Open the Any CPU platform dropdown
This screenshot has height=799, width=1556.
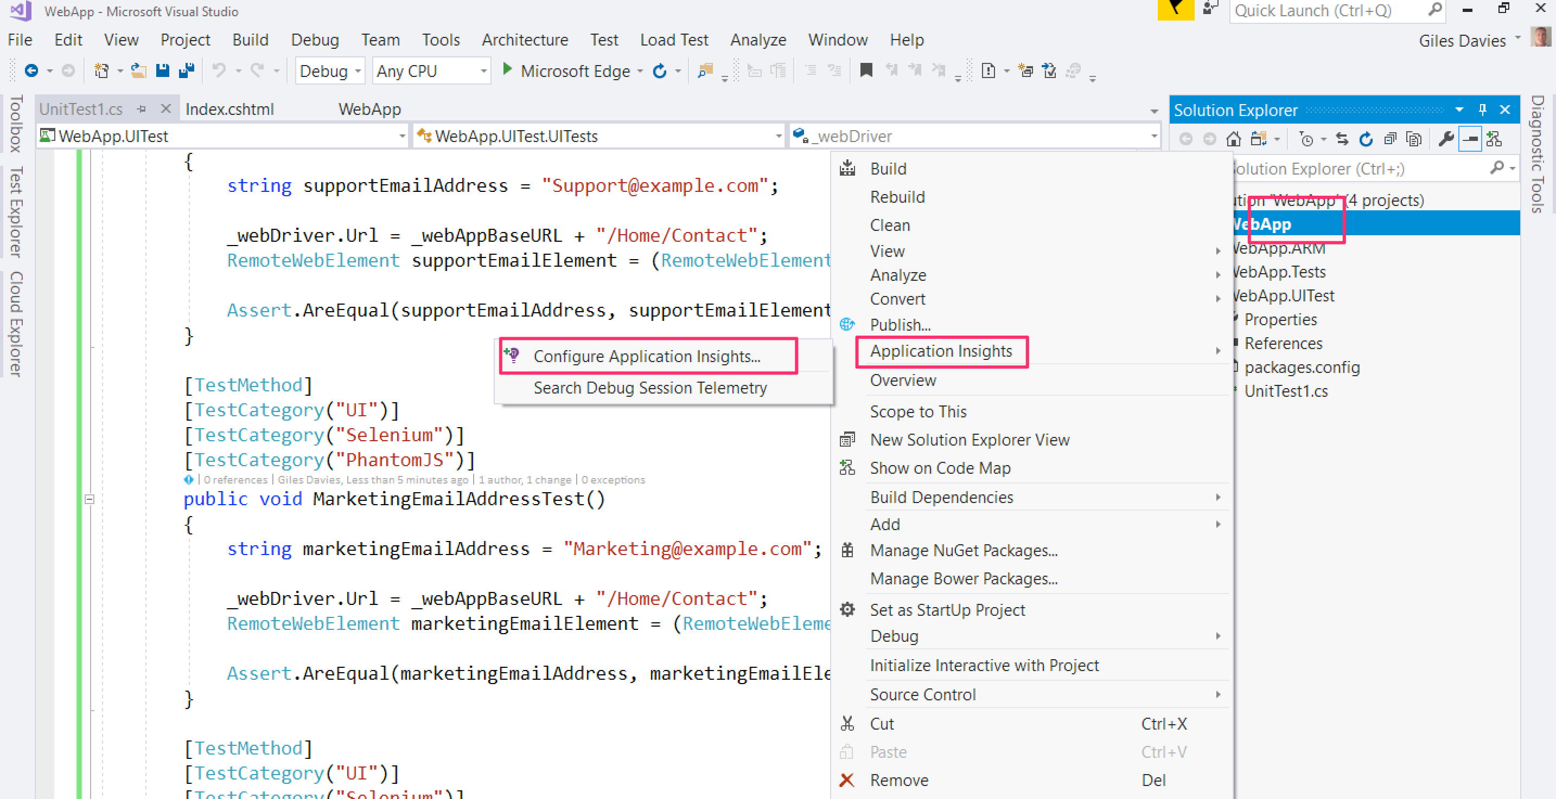click(x=431, y=71)
